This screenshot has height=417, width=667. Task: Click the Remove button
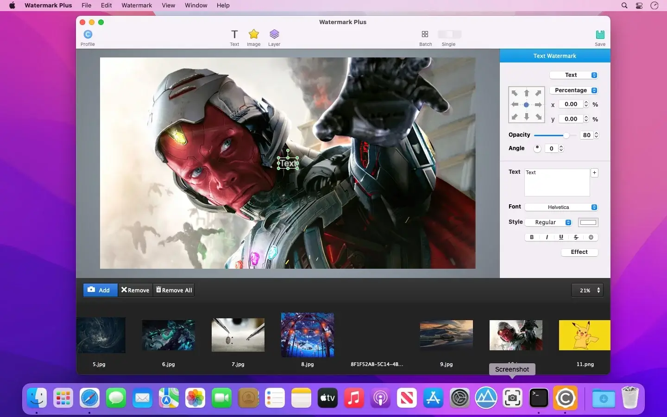[x=135, y=290]
